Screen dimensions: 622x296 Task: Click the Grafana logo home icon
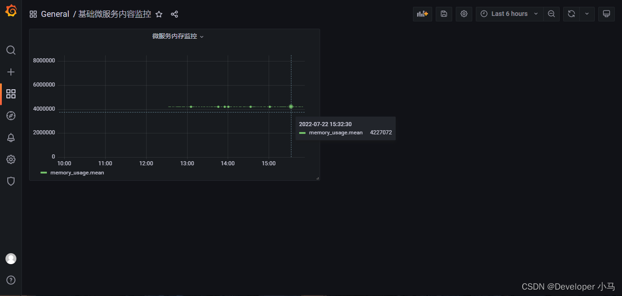tap(11, 11)
